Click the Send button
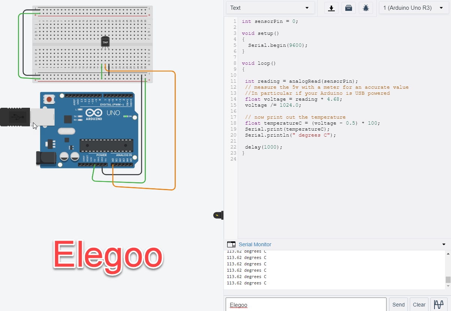 tap(398, 305)
